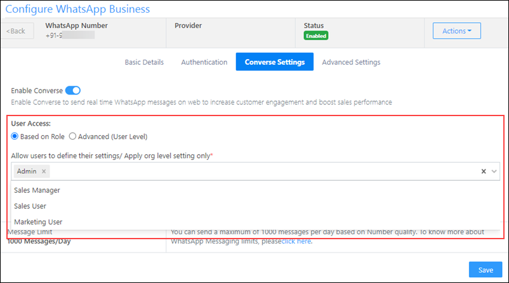Select Advanced (User Level) radio option
Viewport: 509px width, 283px height.
click(72, 136)
